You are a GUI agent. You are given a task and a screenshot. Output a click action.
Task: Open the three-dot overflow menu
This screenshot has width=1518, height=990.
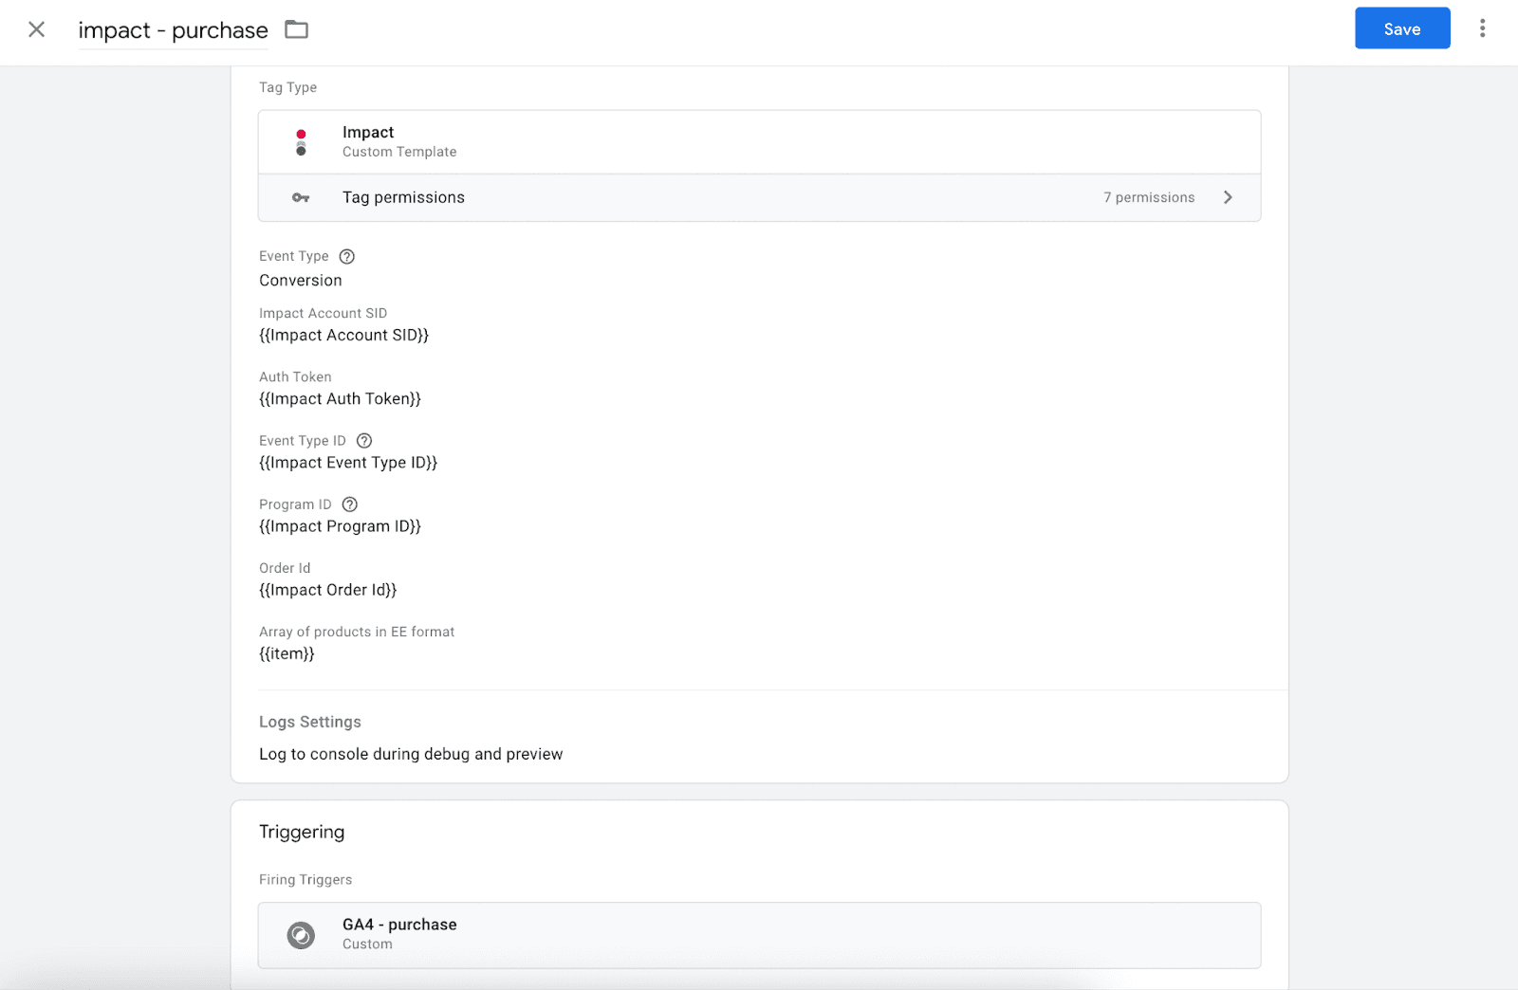pyautogui.click(x=1482, y=27)
